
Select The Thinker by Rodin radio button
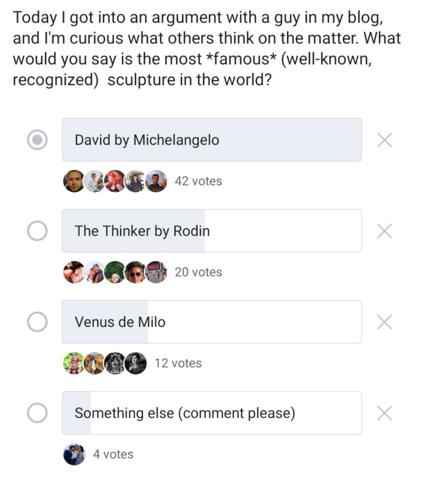37,231
